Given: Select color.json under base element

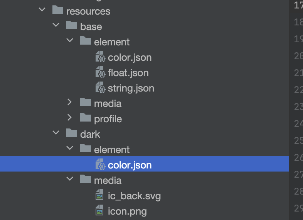Looking at the screenshot, I should click(130, 57).
